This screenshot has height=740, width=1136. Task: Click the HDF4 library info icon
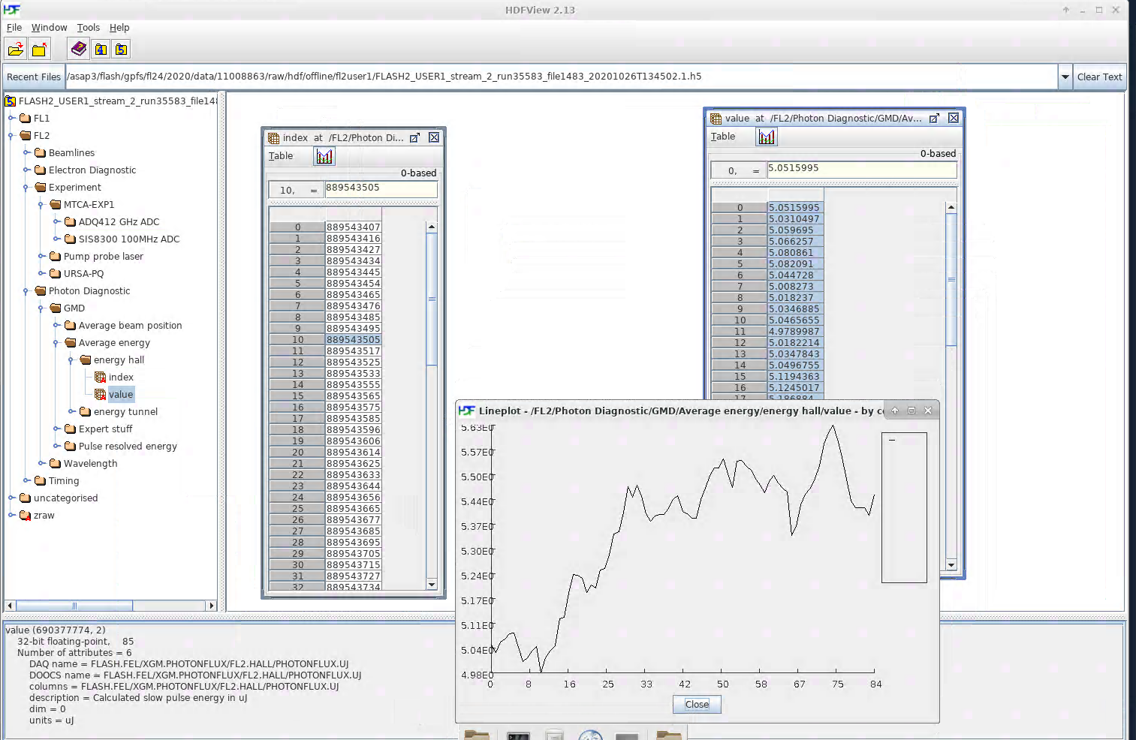click(101, 50)
